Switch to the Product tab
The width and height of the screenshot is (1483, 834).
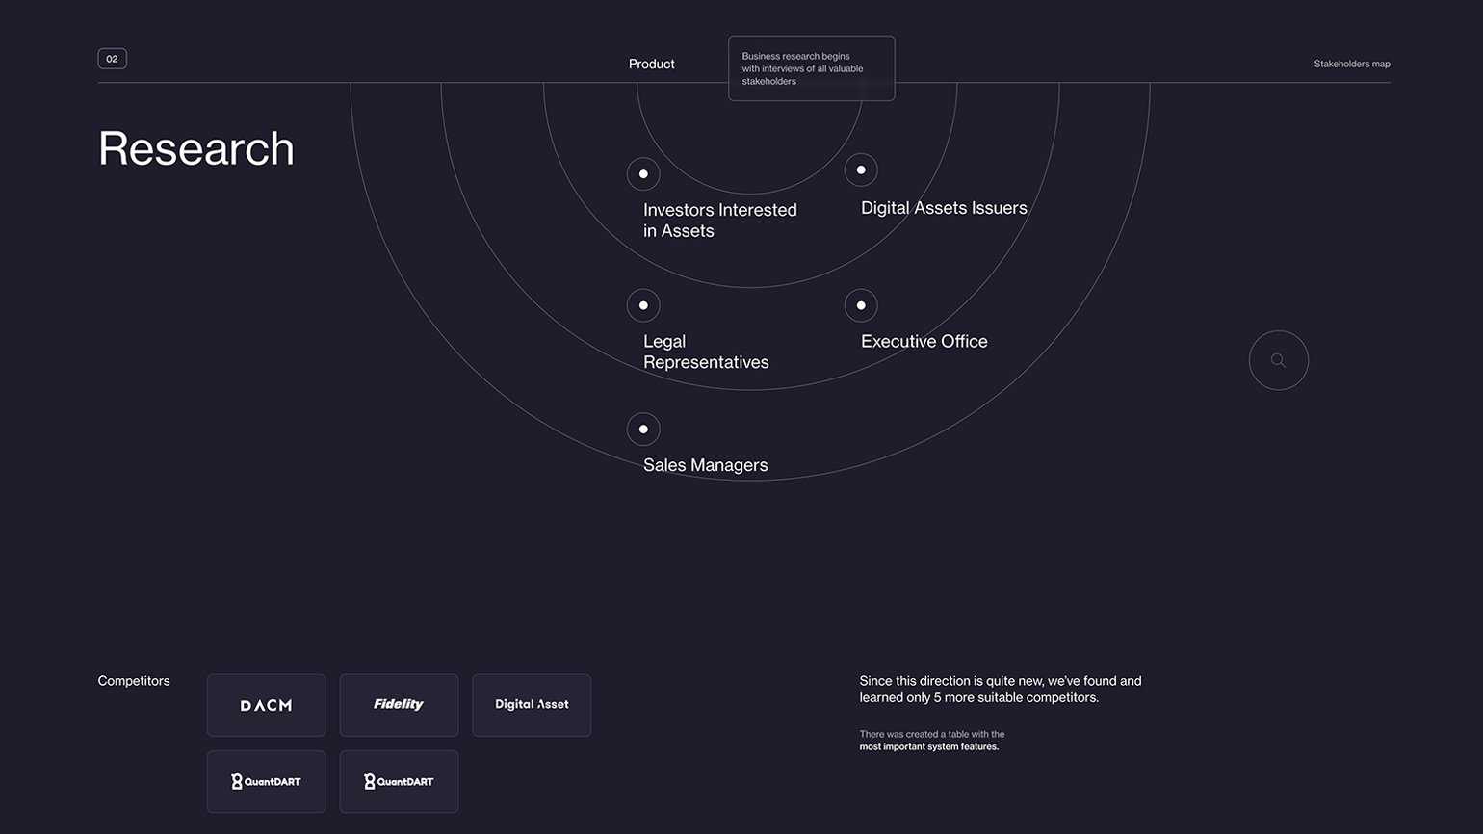(651, 64)
